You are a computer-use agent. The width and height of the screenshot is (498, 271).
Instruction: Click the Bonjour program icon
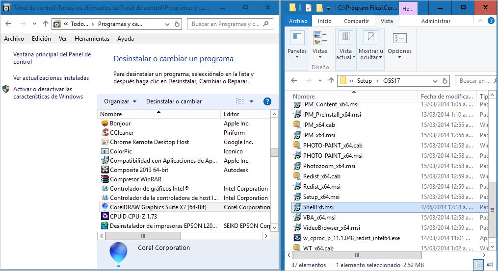105,123
